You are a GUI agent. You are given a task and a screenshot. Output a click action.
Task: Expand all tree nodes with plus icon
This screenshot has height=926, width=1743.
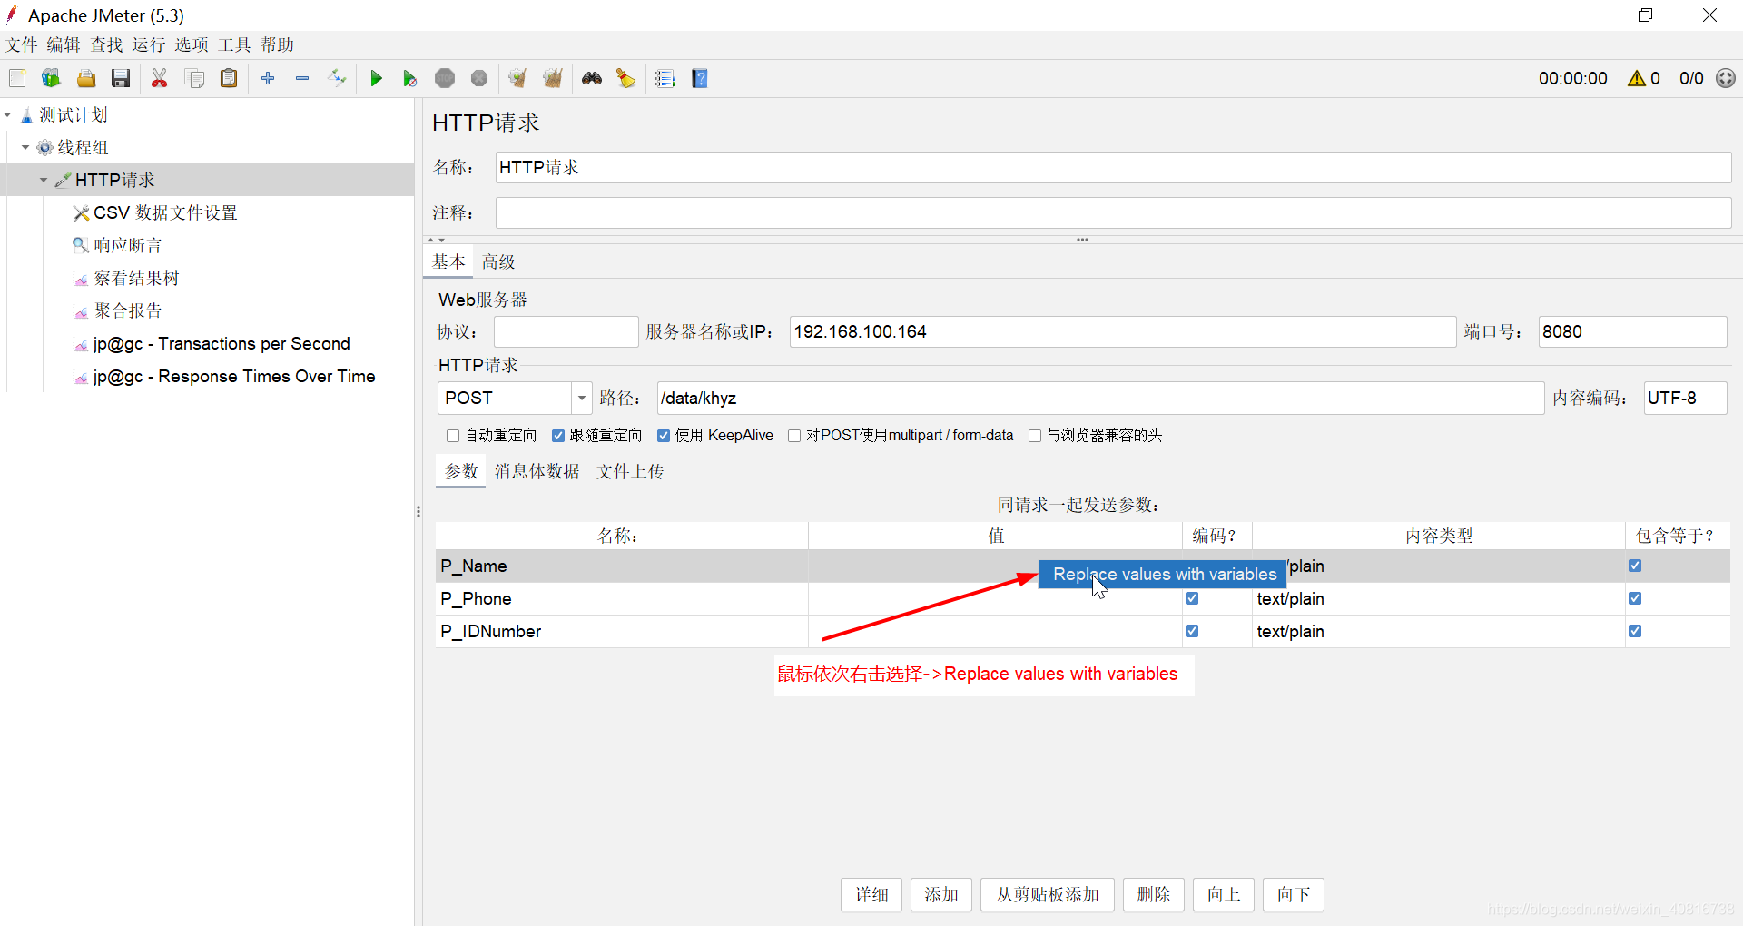pos(268,78)
